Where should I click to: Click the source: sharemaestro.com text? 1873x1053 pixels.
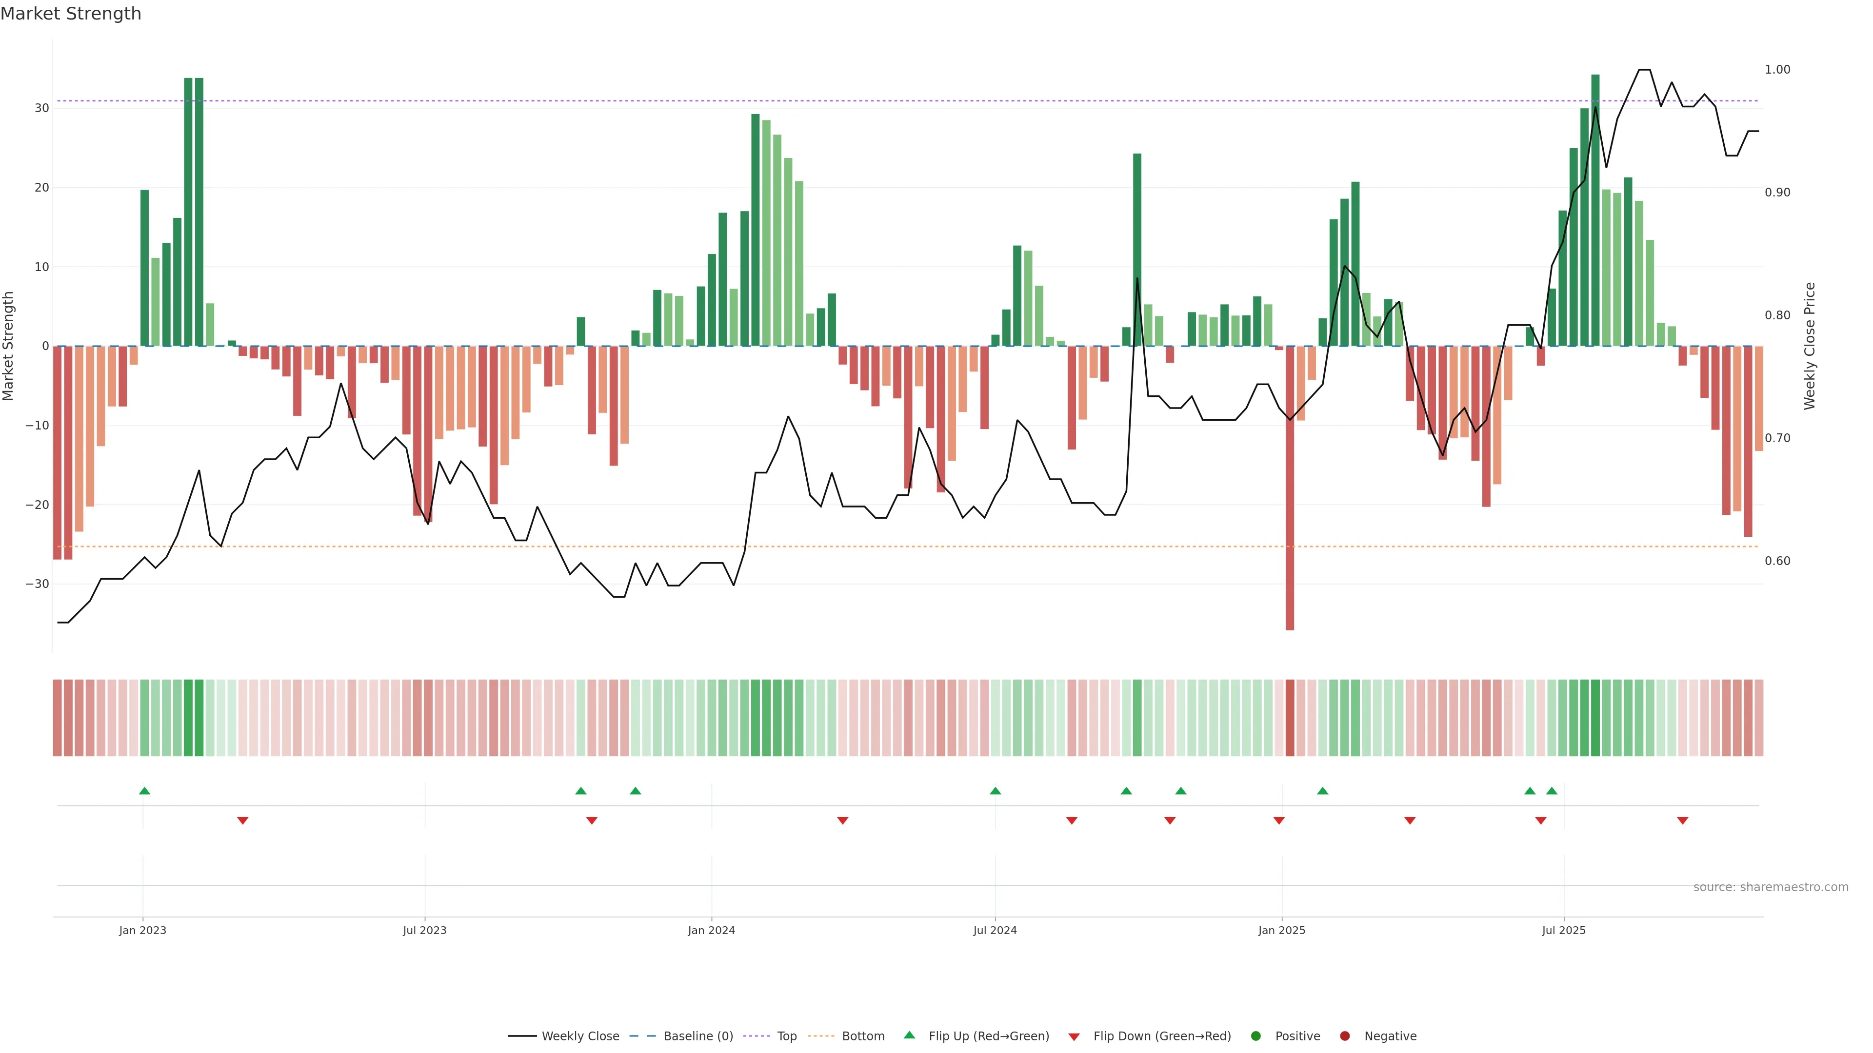[x=1771, y=887]
